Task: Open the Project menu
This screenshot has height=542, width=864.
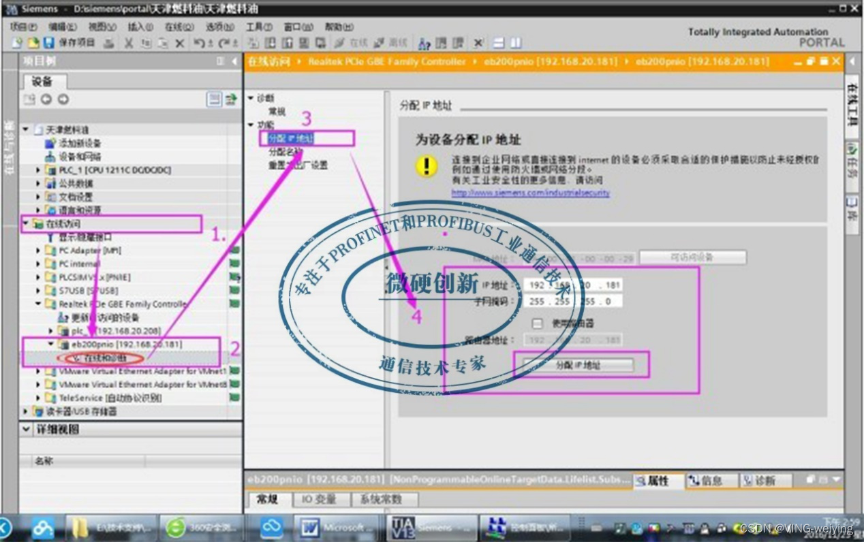Action: [x=24, y=27]
